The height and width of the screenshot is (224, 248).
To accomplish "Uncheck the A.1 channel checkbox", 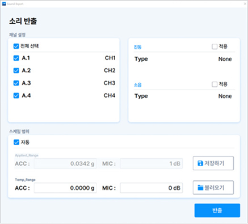I will [x=16, y=58].
